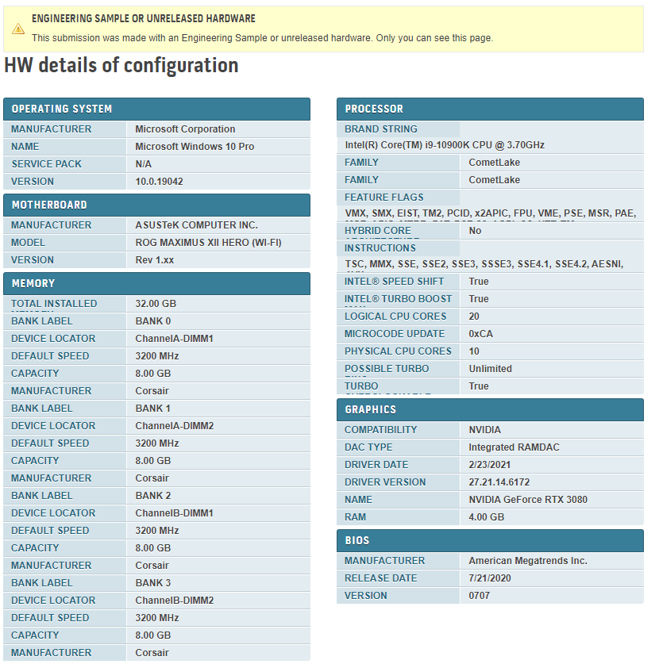Image resolution: width=659 pixels, height=672 pixels.
Task: Click the i9-10900K brand string text
Action: (x=445, y=145)
